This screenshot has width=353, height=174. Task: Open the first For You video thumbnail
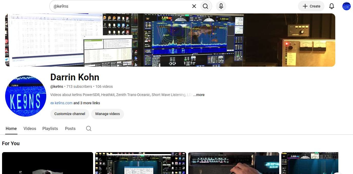pyautogui.click(x=48, y=163)
